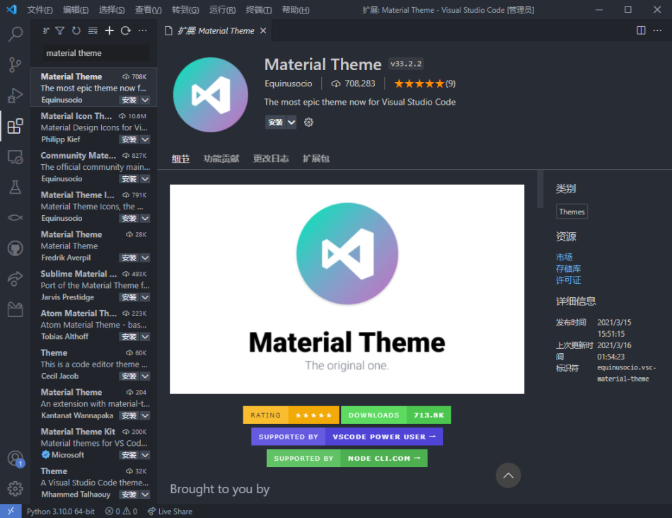Open the 编辑(E) menu

coord(76,10)
